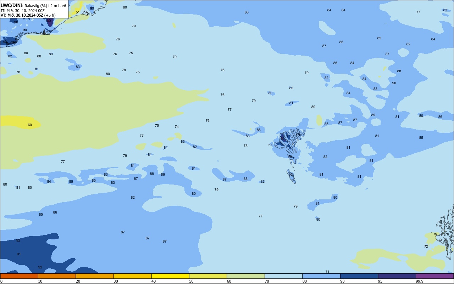The width and height of the screenshot is (454, 284).
Task: Pick the light blue 70–80 legend segment
Action: coord(283,276)
